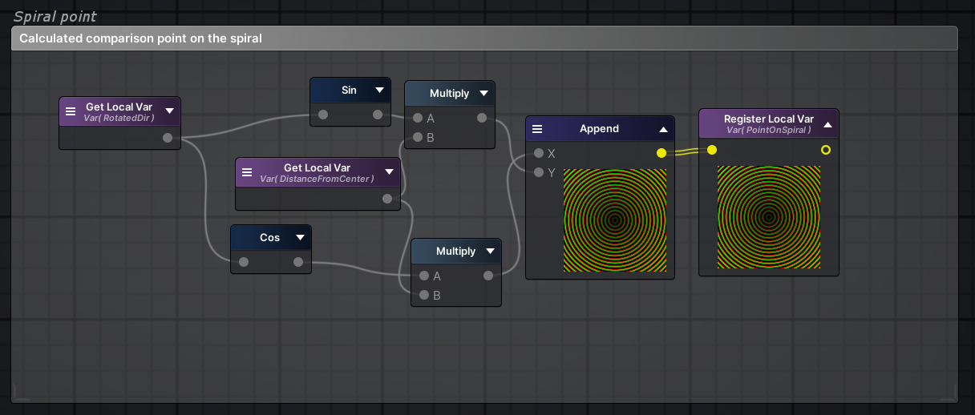Collapse the Append node preview arrow

663,129
